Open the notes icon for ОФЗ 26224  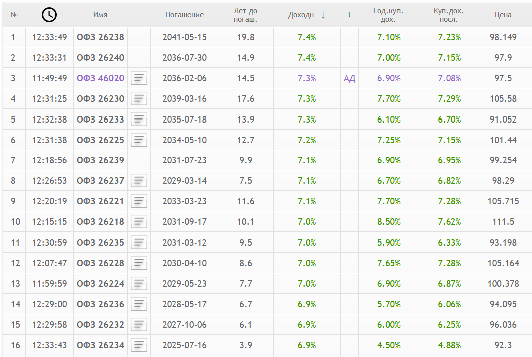point(139,283)
